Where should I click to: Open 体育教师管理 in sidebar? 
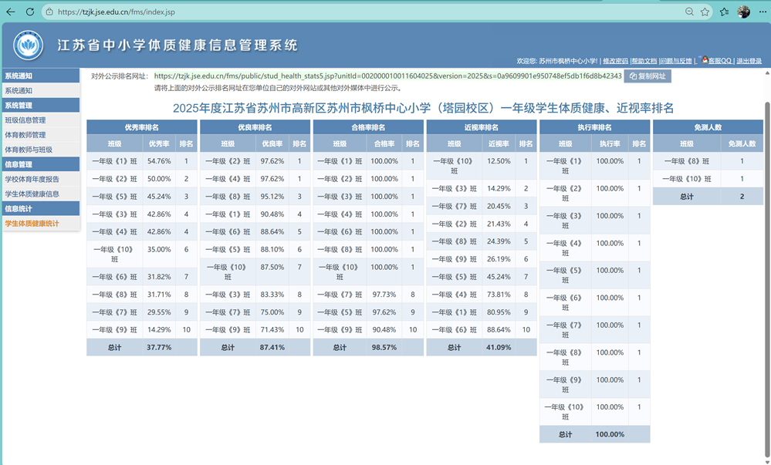pyautogui.click(x=41, y=135)
